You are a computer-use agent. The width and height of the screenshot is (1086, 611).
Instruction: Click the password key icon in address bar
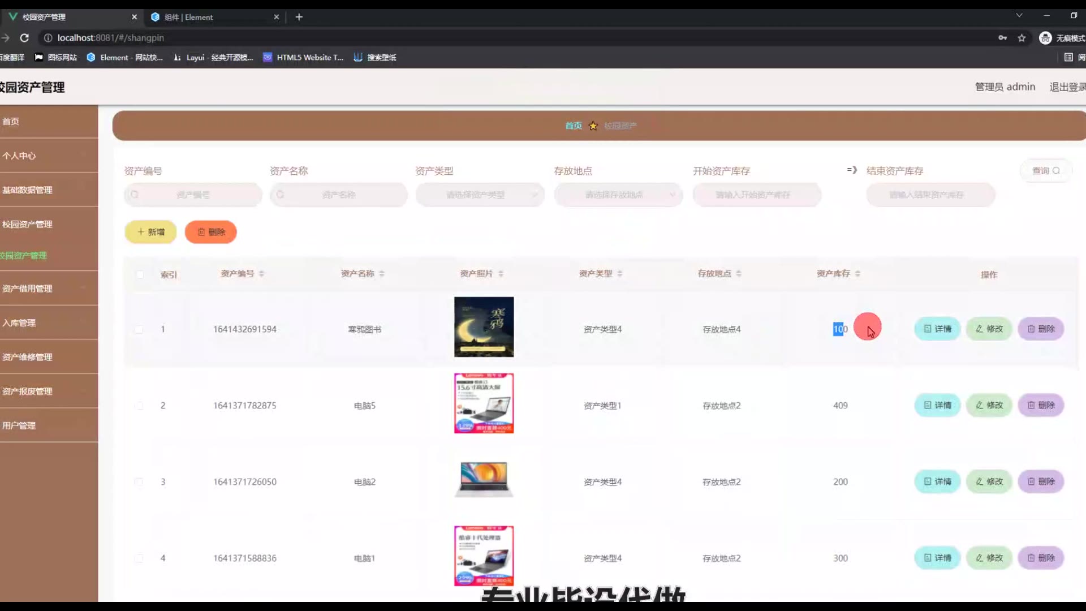click(x=1002, y=38)
